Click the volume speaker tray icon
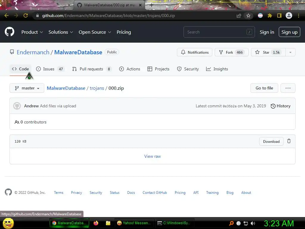The width and height of the screenshot is (305, 229). point(253,223)
